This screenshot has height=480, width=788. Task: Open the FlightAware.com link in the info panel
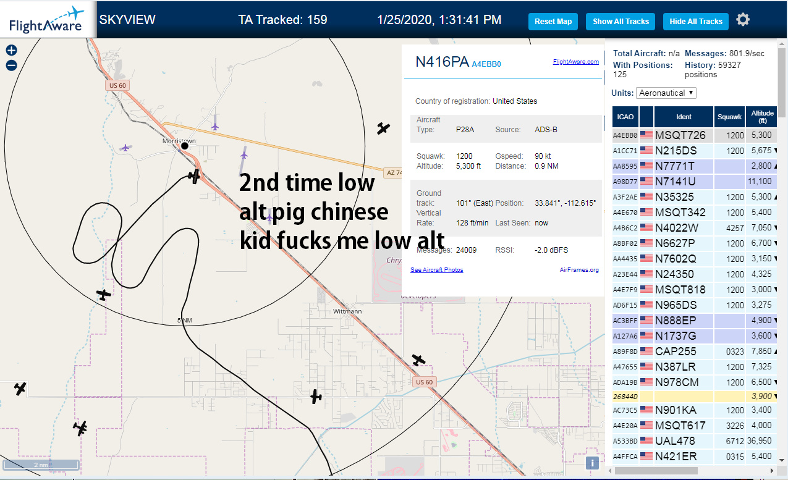[x=575, y=62]
